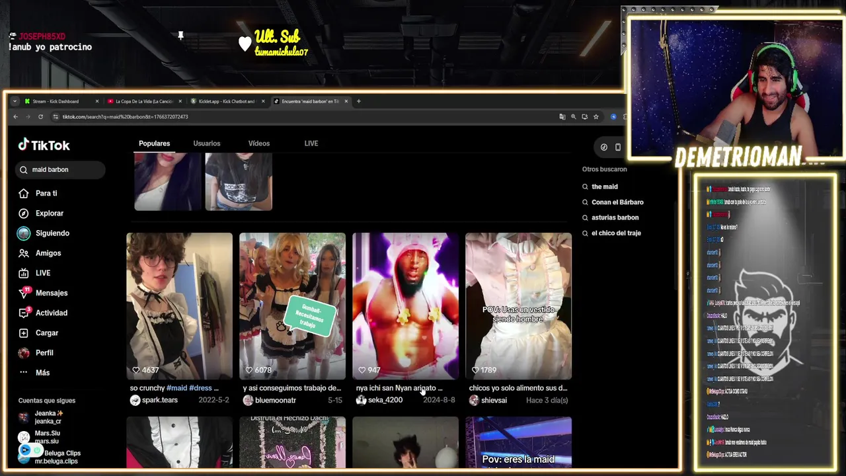
Task: Open followed account Mars.Siu
Action: tap(47, 437)
